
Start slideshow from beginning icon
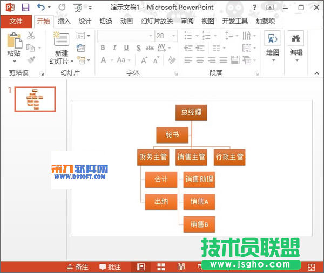pos(78,8)
